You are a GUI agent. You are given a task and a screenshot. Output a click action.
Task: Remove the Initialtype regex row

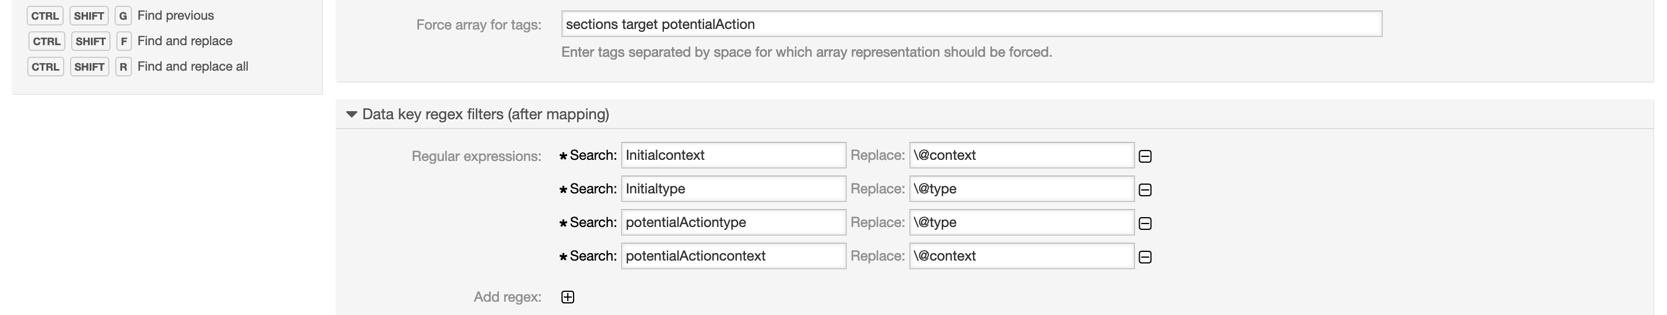1145,189
